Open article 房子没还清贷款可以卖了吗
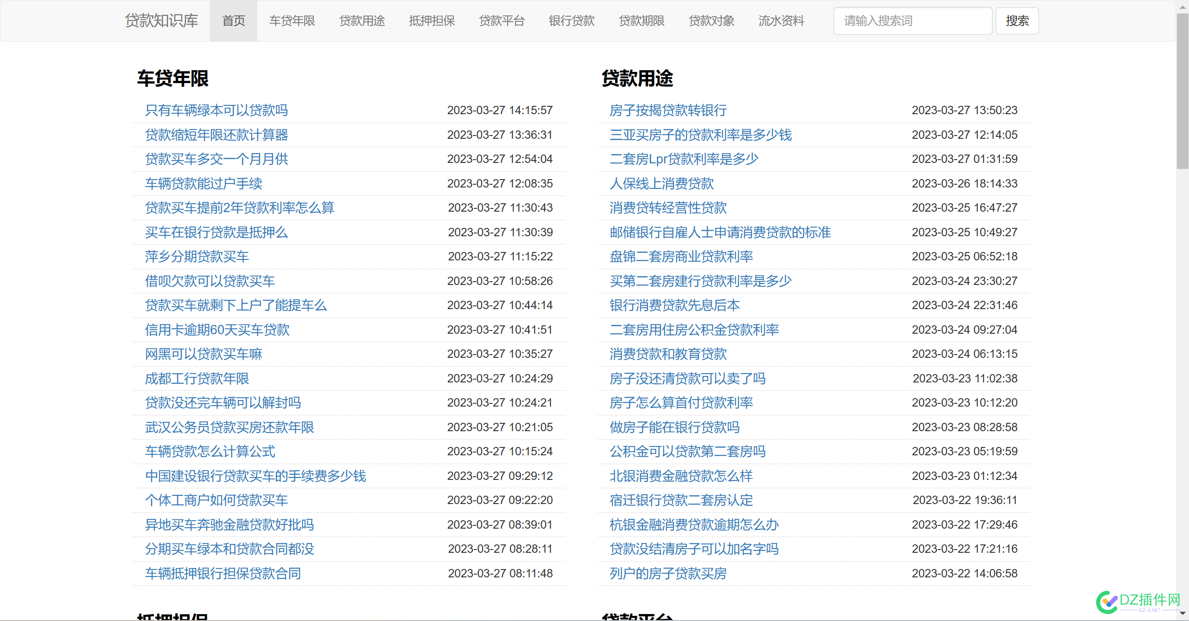1189x621 pixels. tap(687, 379)
